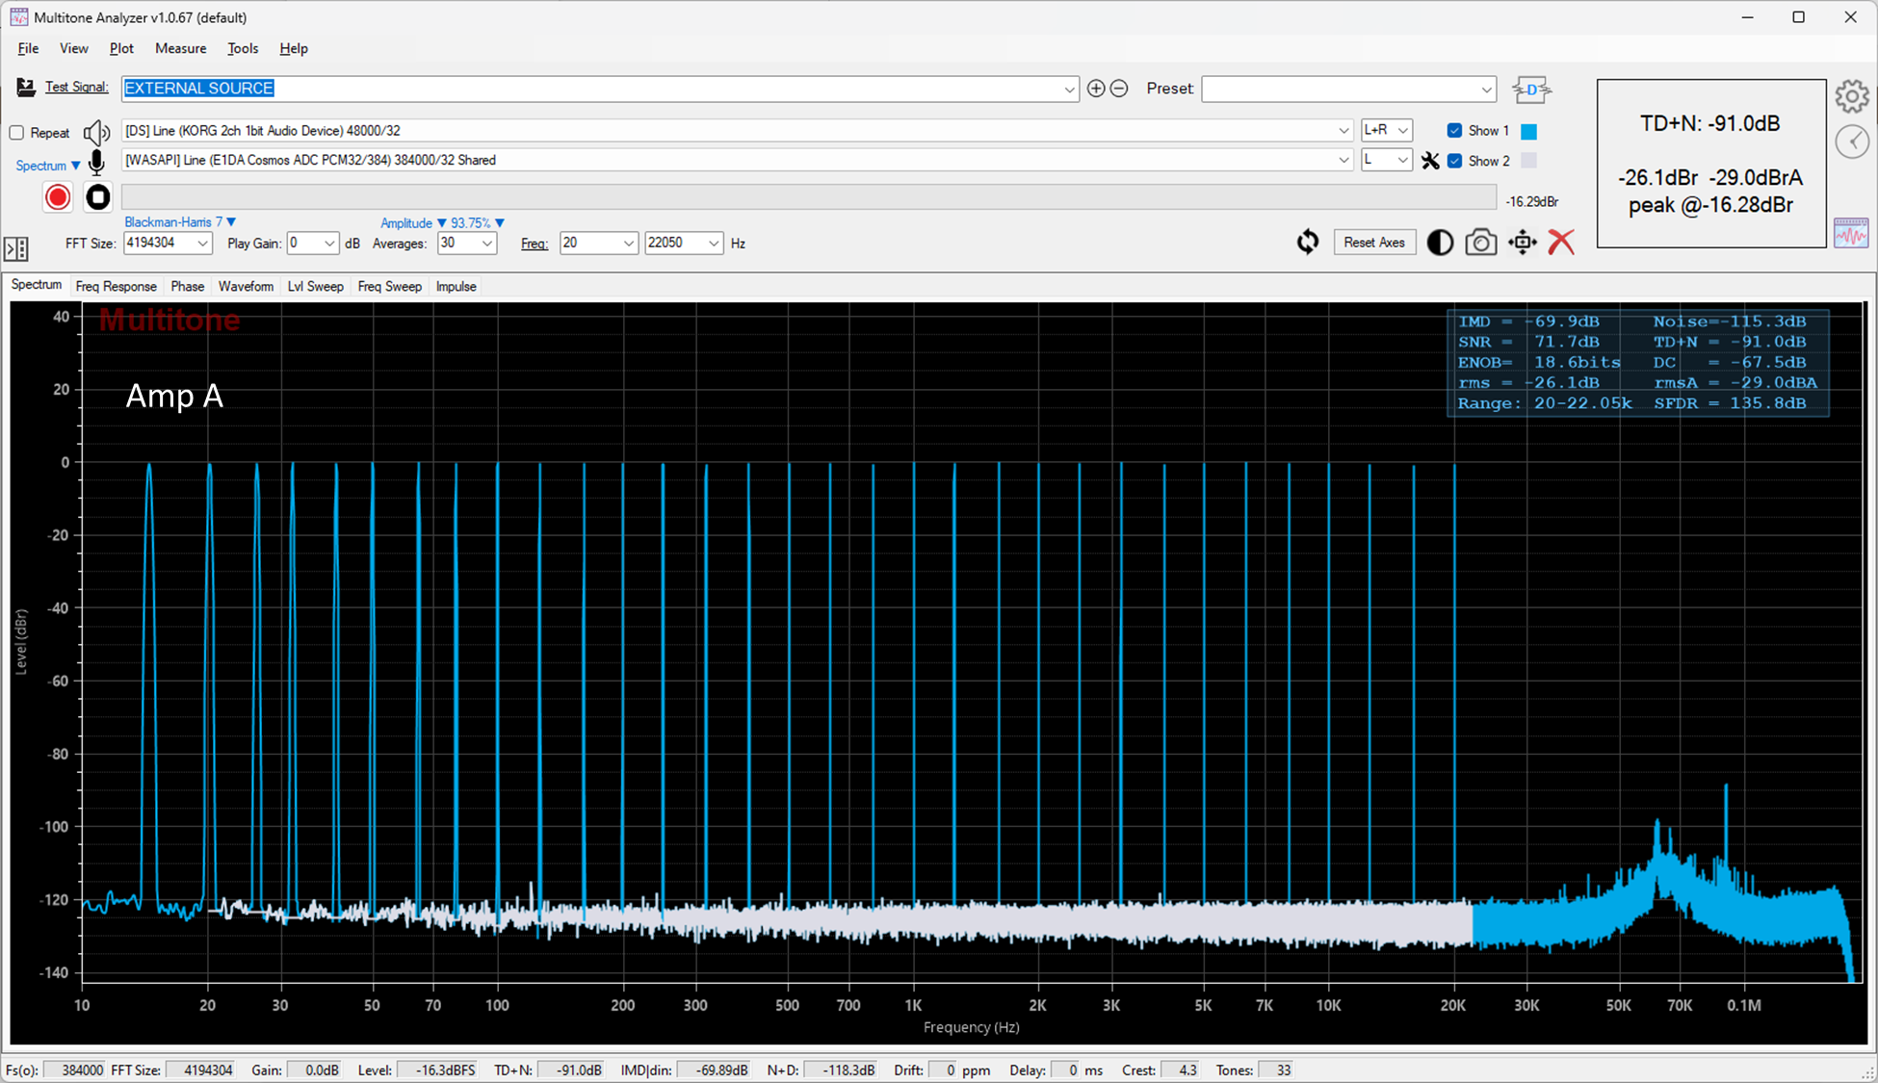
Task: Switch to the Impulse tab
Action: pyautogui.click(x=456, y=286)
